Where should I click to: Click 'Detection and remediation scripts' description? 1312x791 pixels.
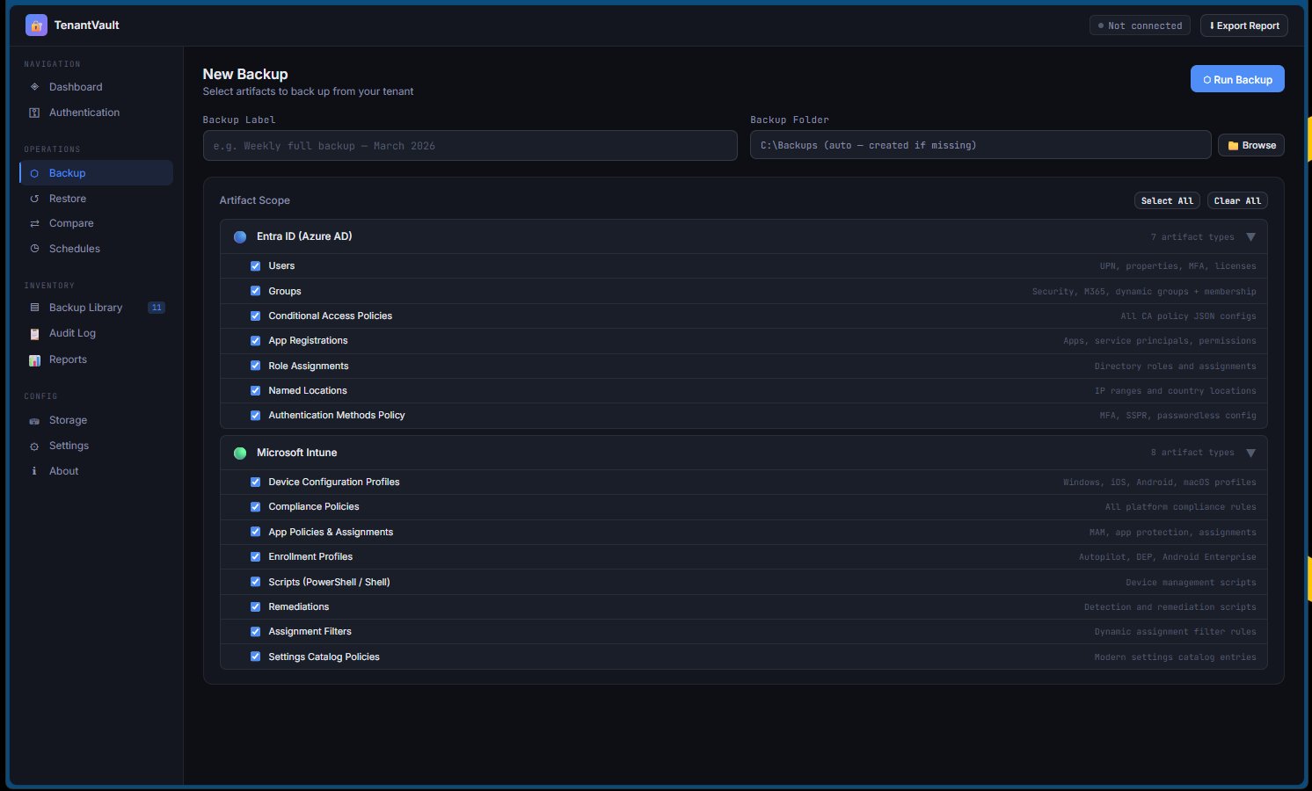(x=1170, y=607)
